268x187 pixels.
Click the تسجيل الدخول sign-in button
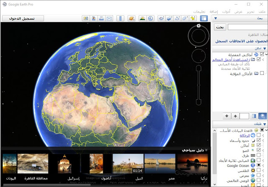[x=23, y=18]
